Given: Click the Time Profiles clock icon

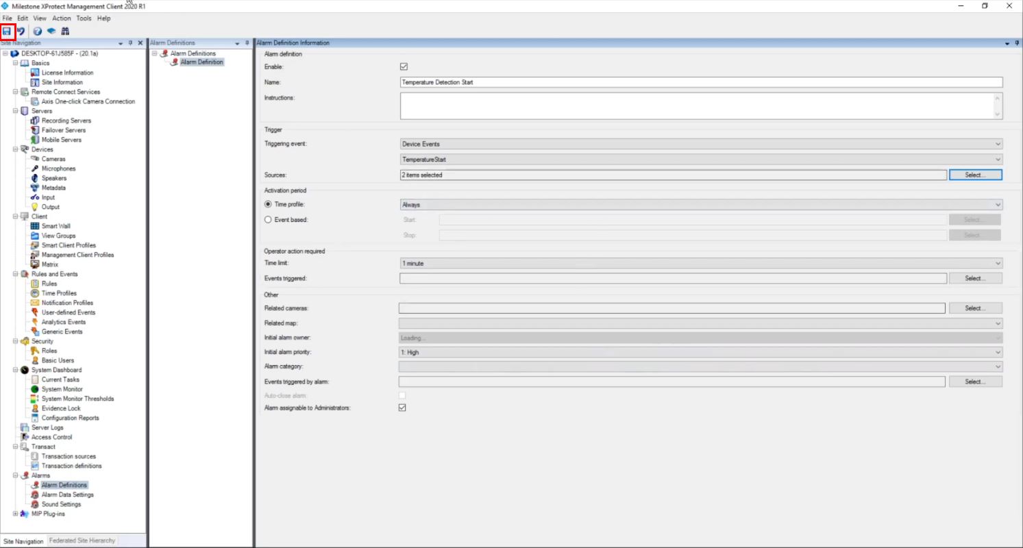Looking at the screenshot, I should [x=36, y=293].
